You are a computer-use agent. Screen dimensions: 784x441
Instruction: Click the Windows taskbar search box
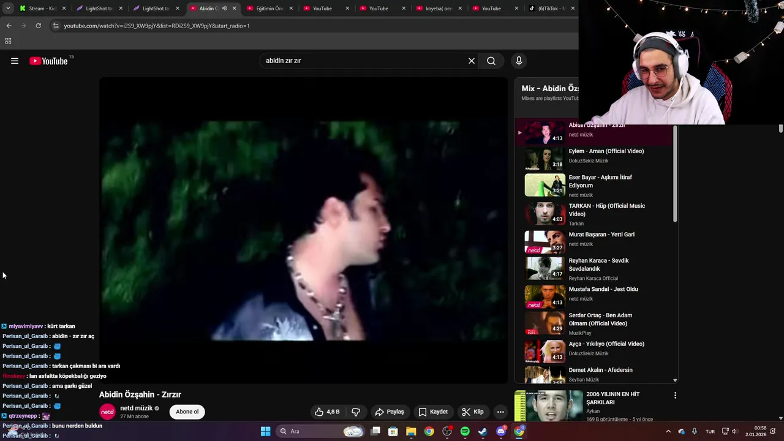pyautogui.click(x=320, y=431)
